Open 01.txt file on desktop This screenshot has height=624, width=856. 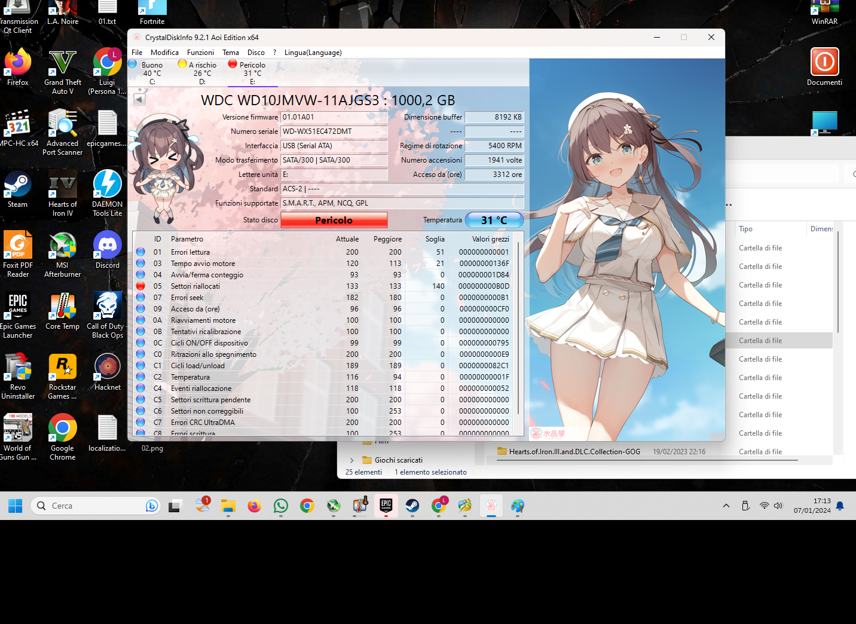tap(108, 13)
